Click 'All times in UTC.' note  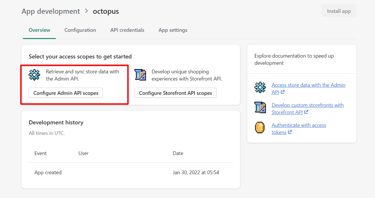(47, 133)
